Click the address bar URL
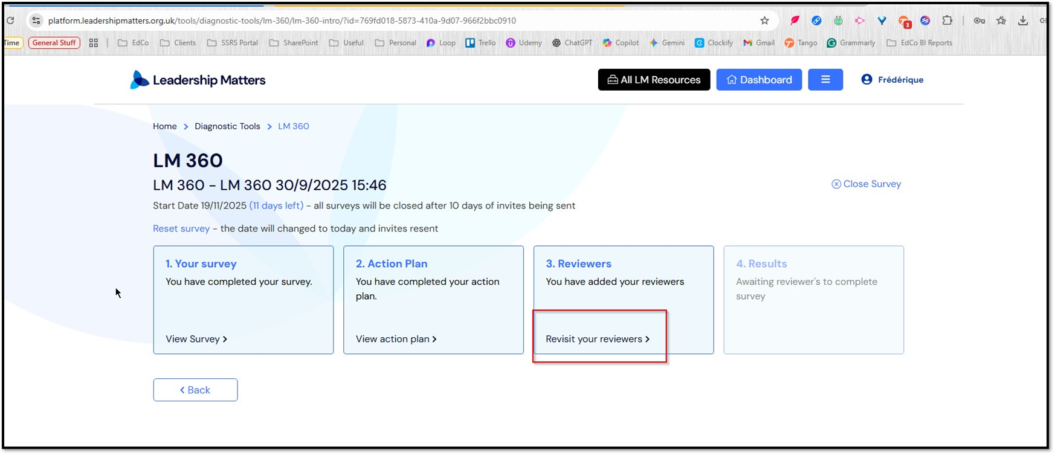This screenshot has height=455, width=1055. tap(282, 21)
